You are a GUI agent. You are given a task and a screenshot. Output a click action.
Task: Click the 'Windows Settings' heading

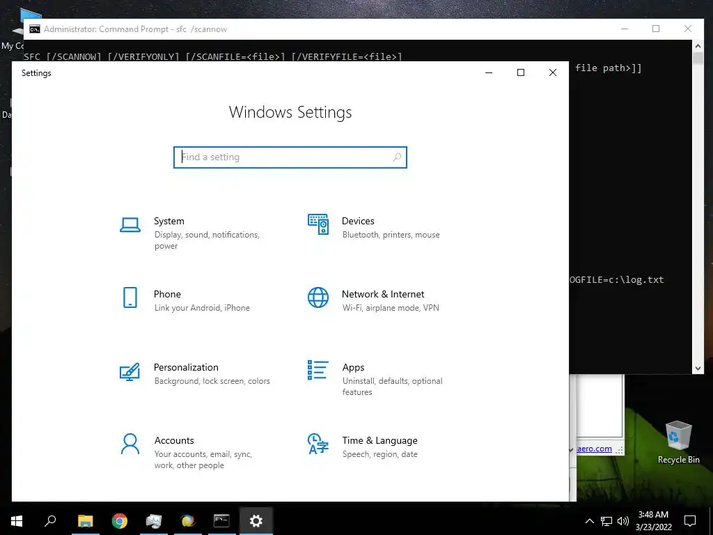point(290,112)
